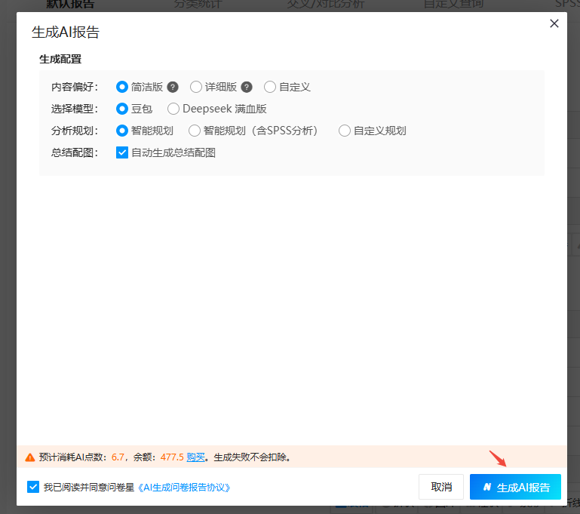Uncheck 自动生成总结配图 checkbox

tap(122, 152)
